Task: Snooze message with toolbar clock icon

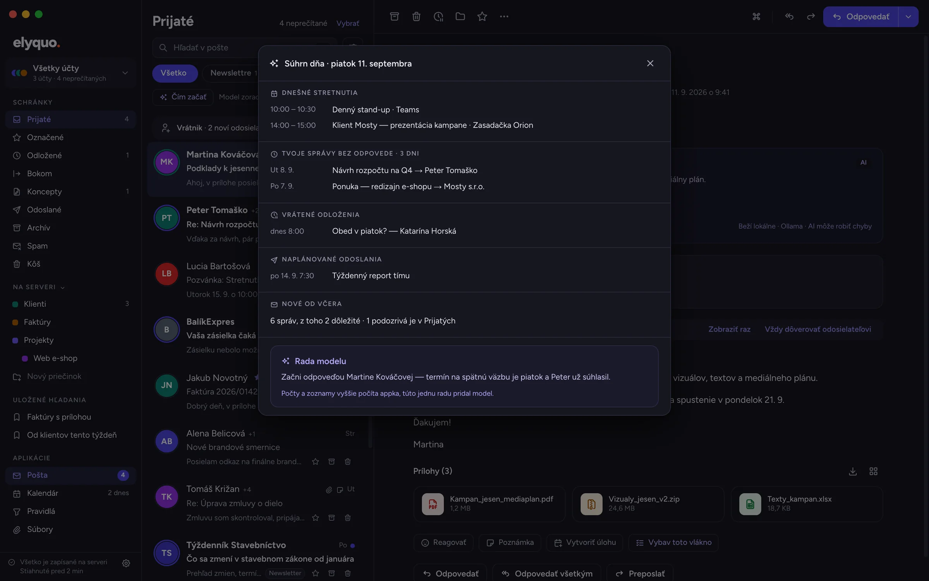Action: 438,17
